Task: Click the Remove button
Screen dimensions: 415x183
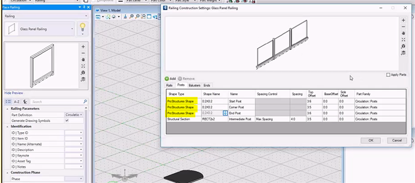Action: [186, 79]
